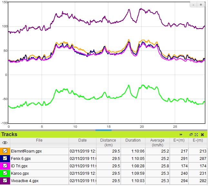Screen dimensions: 208x186
Task: Hide the Karoo.gpx track via its checkbox
Action: 5,173
